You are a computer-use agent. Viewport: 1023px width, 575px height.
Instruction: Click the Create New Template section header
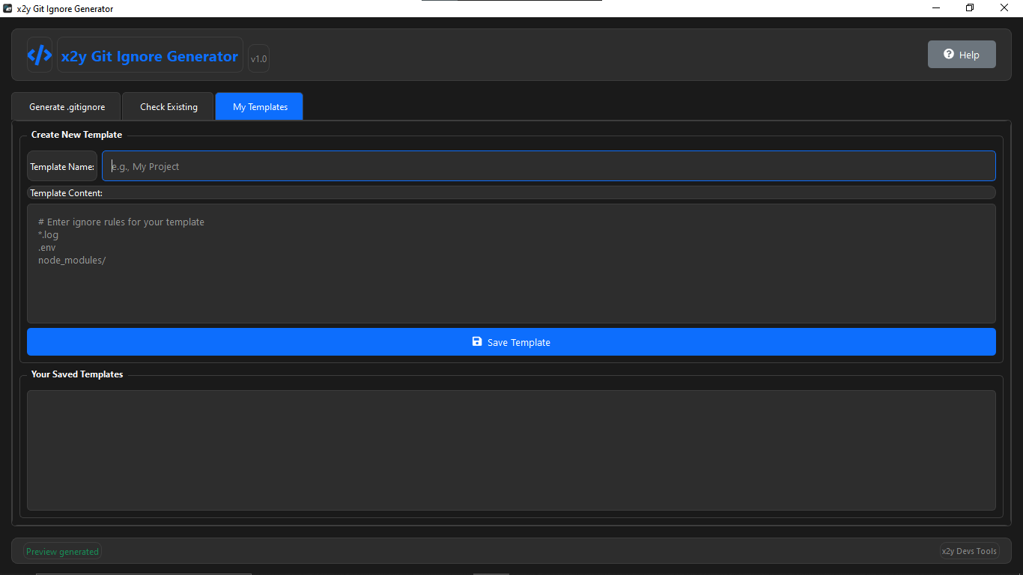click(76, 134)
